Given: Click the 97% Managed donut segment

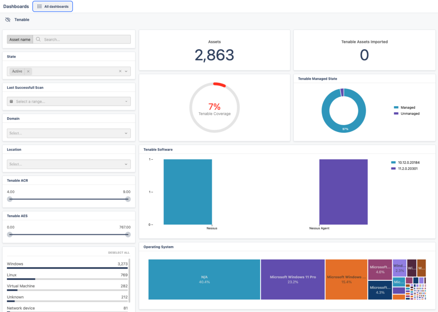Looking at the screenshot, I should click(x=345, y=128).
